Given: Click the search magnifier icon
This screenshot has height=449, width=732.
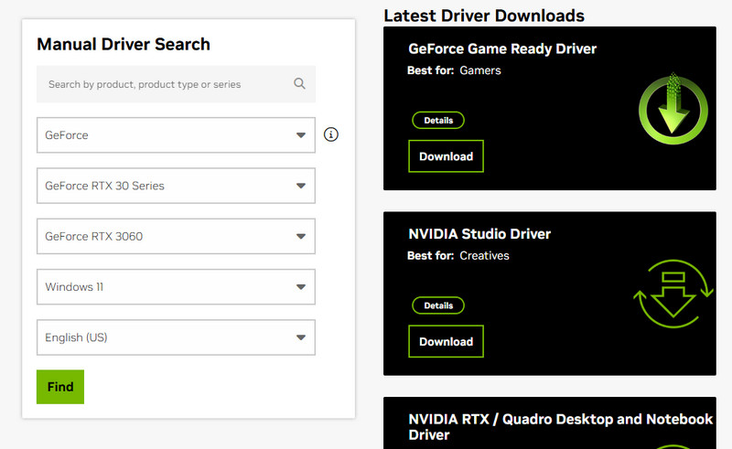Looking at the screenshot, I should [299, 83].
